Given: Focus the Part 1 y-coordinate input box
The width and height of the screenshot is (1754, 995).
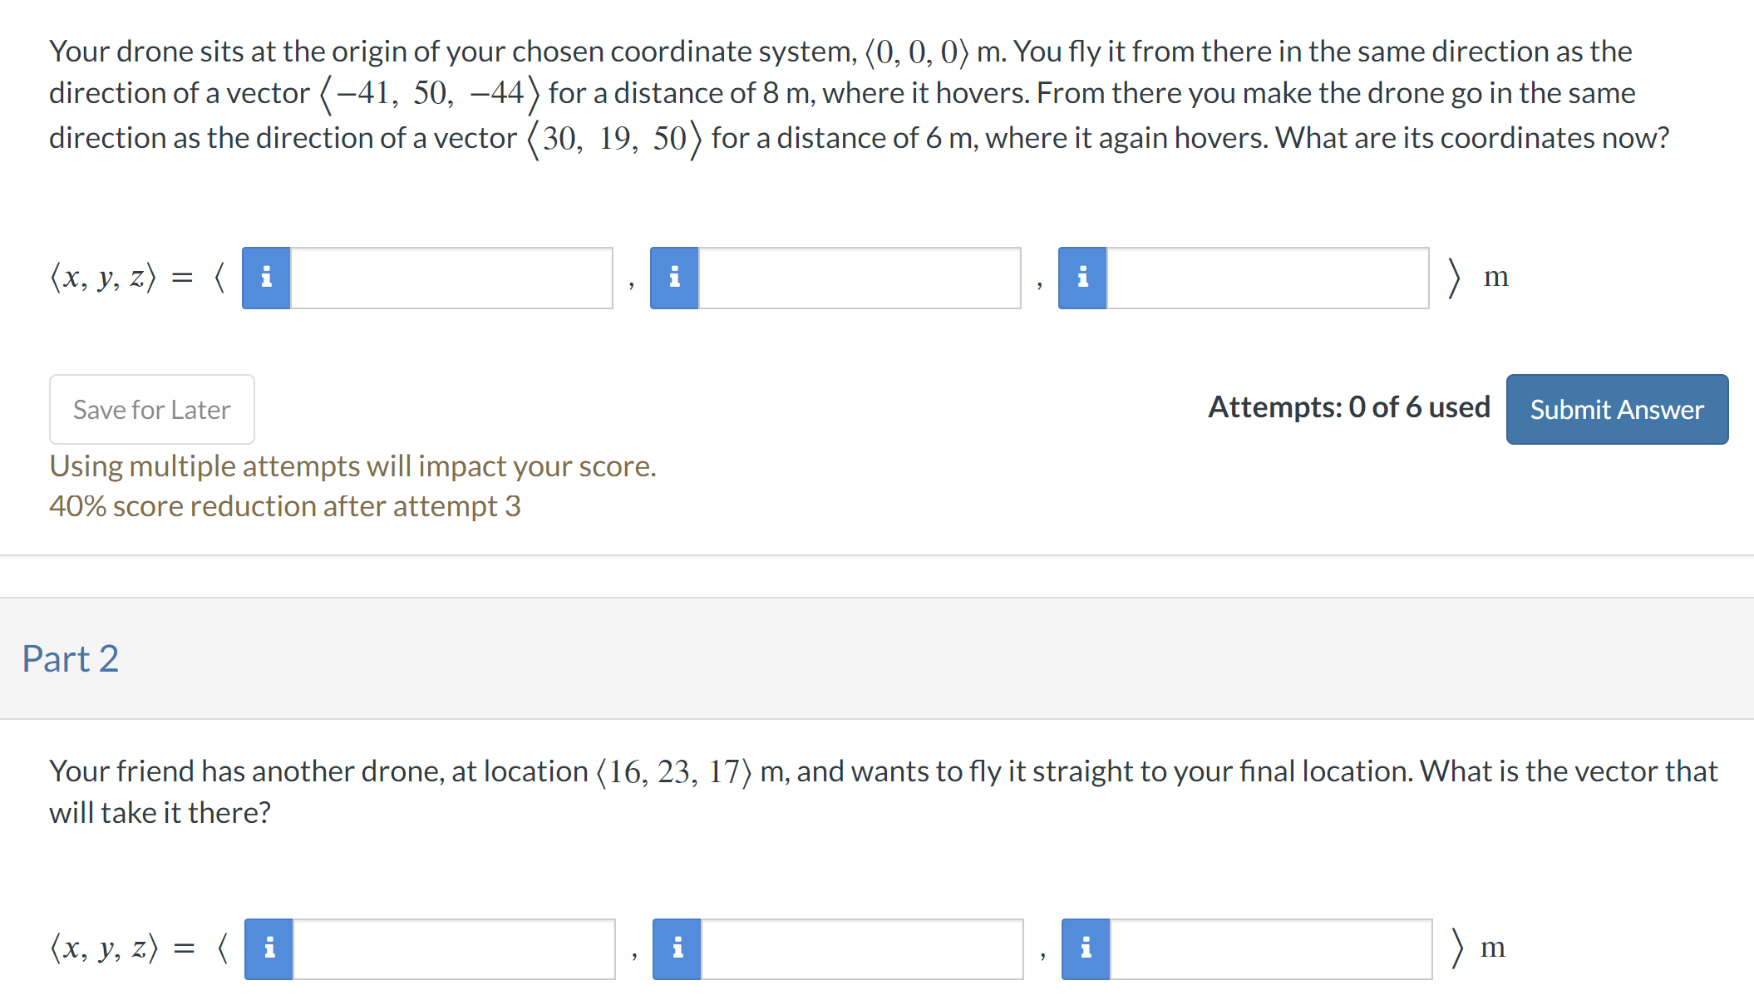Looking at the screenshot, I should click(x=860, y=278).
